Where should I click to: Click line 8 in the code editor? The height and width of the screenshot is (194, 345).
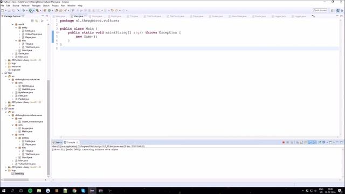click(x=199, y=48)
